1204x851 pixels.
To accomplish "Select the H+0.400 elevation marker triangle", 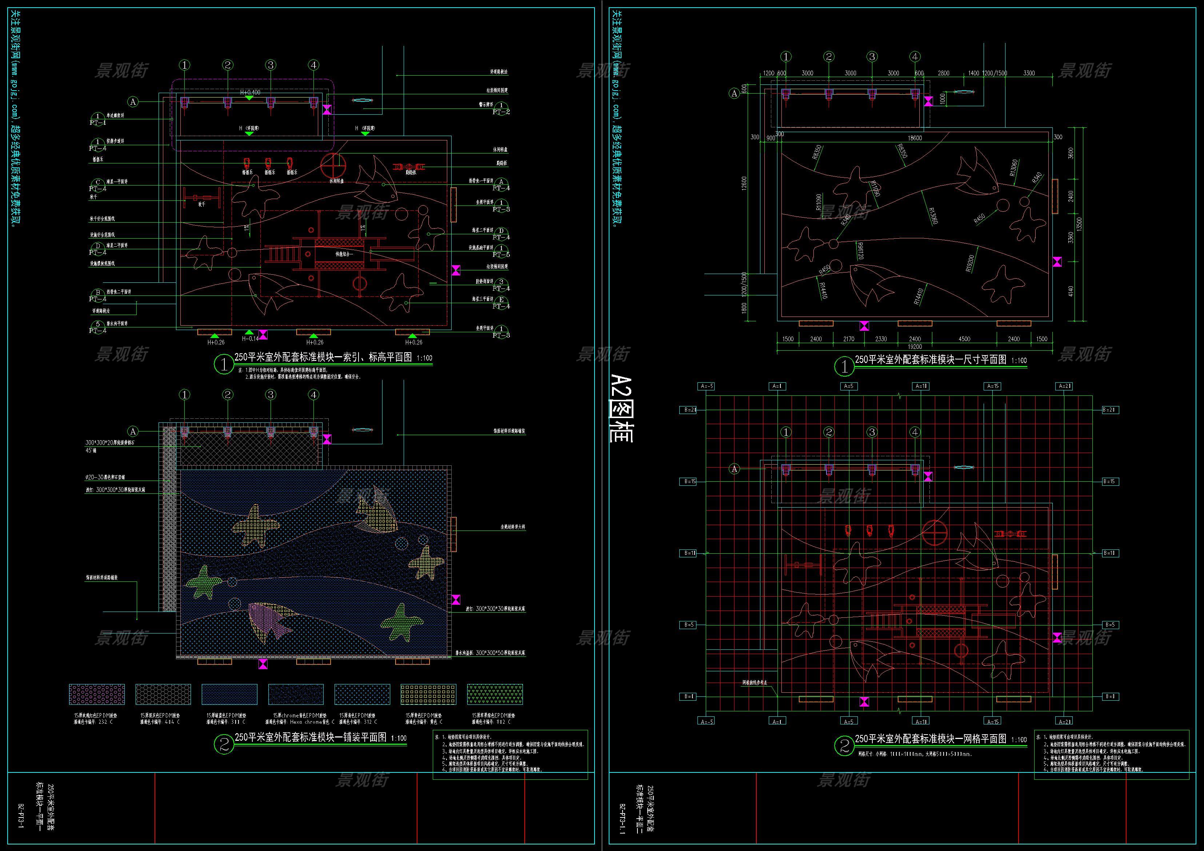I will 249,98.
